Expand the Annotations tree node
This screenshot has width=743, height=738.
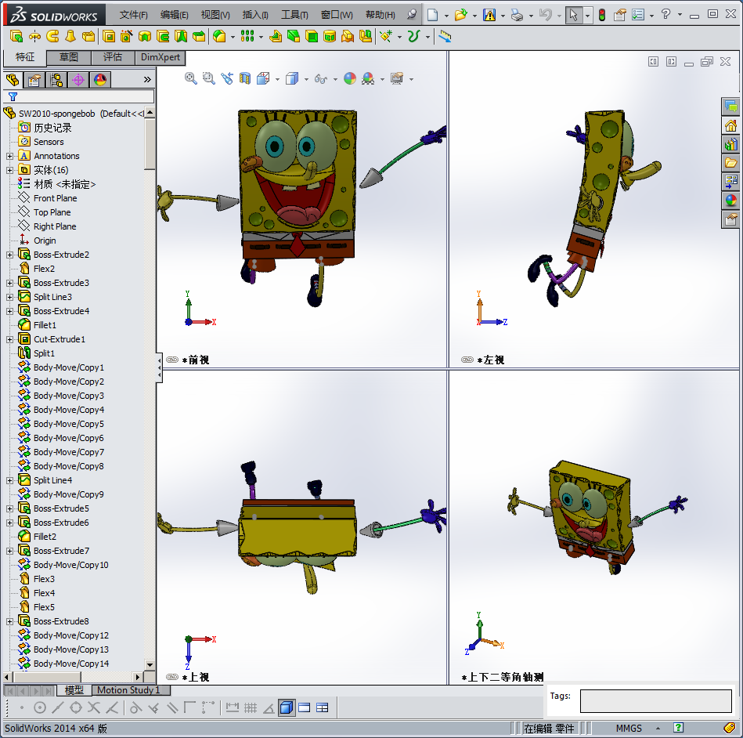click(x=9, y=156)
